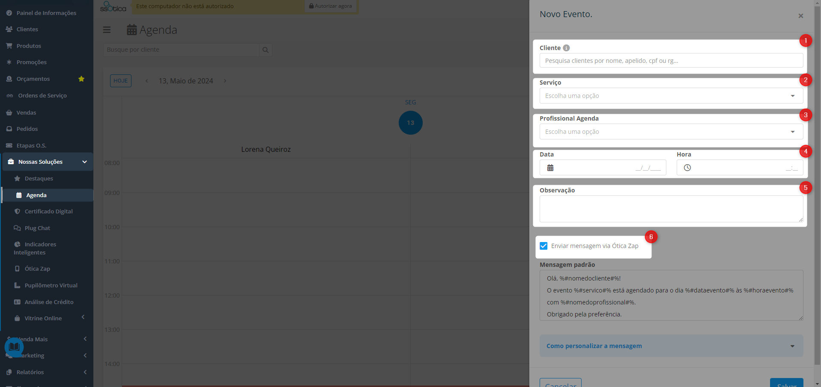The width and height of the screenshot is (821, 387).
Task: Close the Novo Evento panel
Action: click(x=800, y=16)
